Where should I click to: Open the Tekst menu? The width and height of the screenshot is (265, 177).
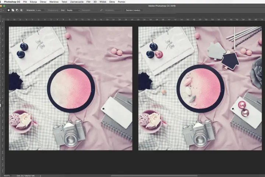[x=64, y=2]
